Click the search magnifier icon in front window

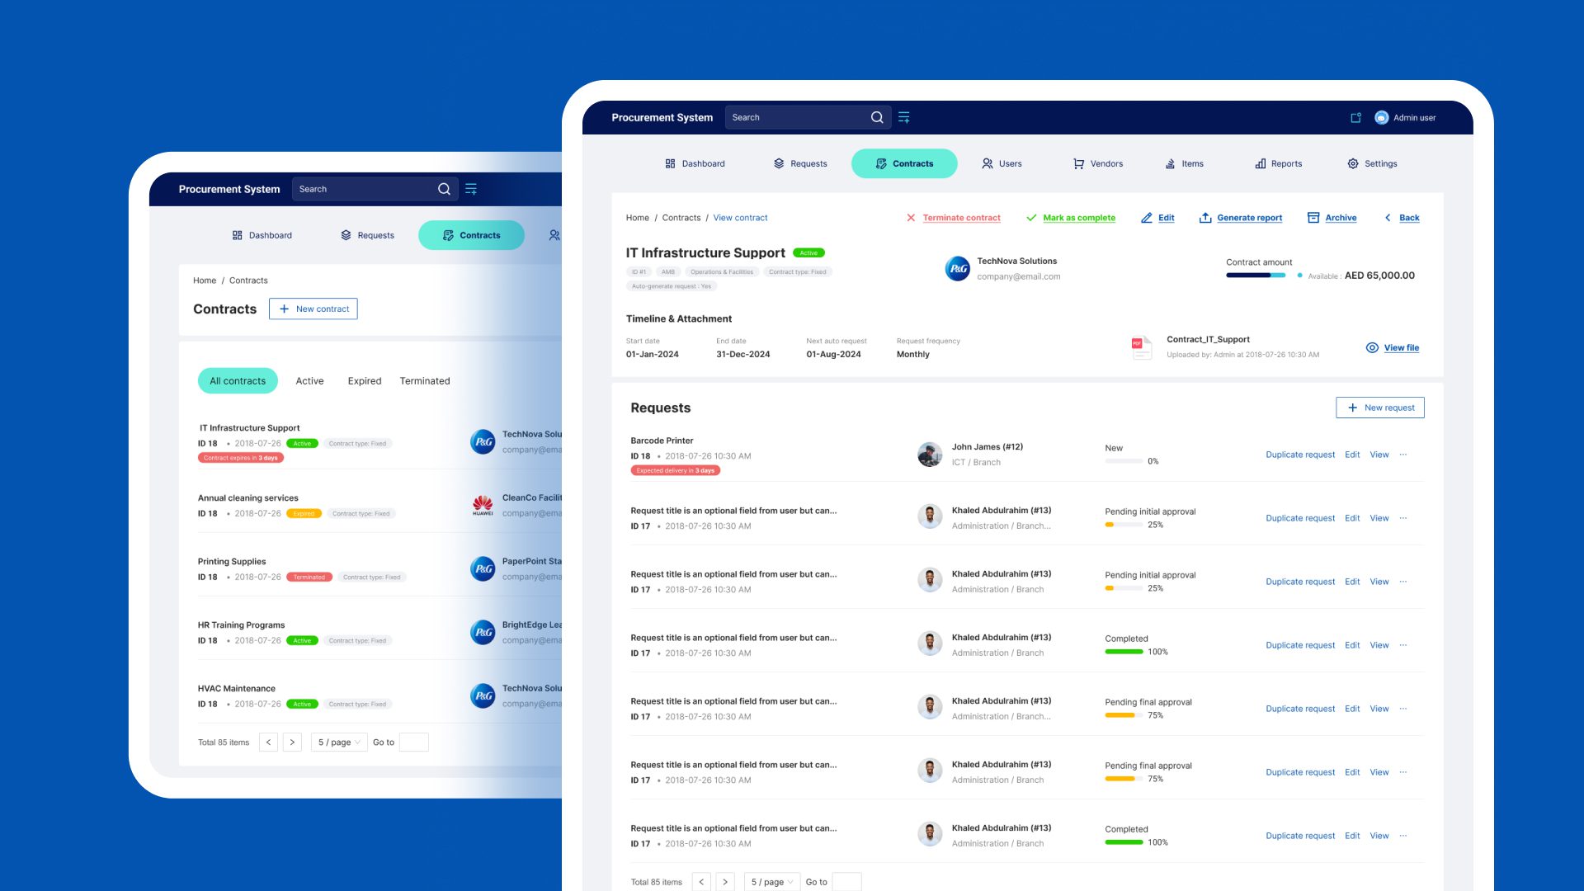pos(877,117)
